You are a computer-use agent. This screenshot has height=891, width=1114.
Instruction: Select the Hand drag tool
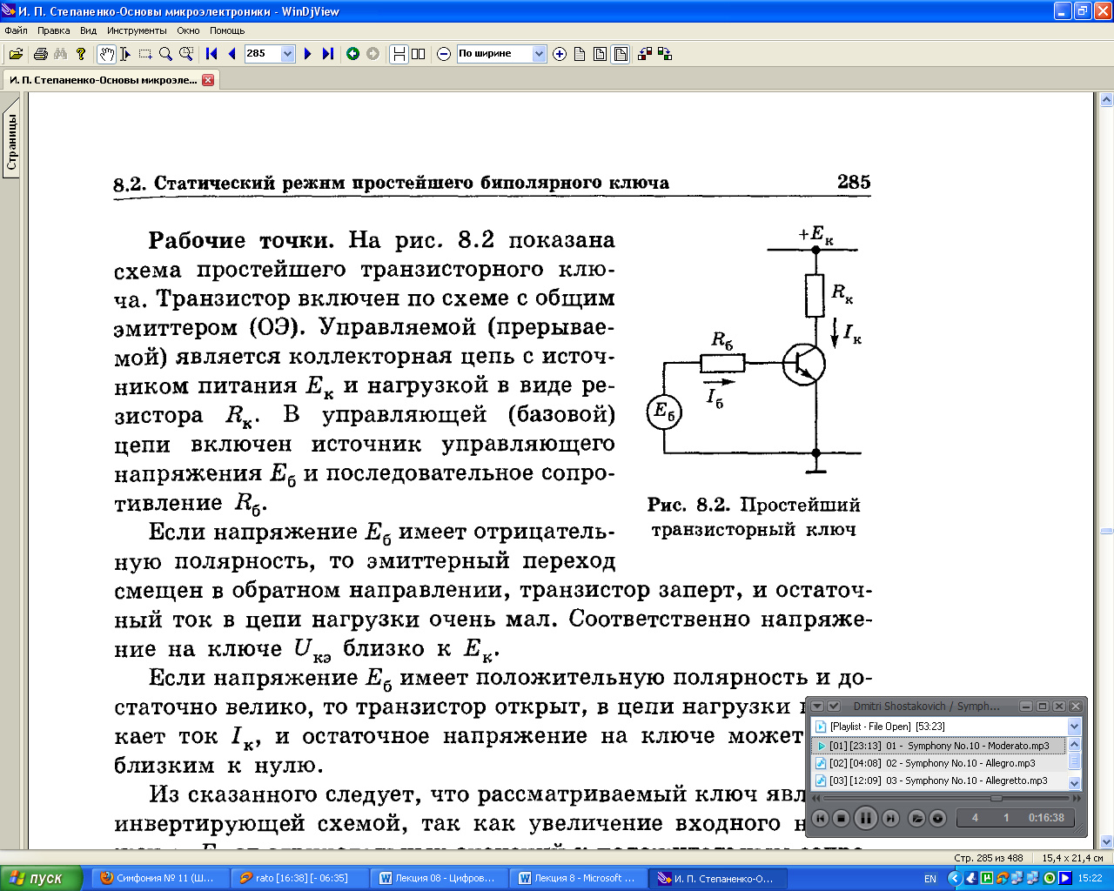[x=106, y=54]
